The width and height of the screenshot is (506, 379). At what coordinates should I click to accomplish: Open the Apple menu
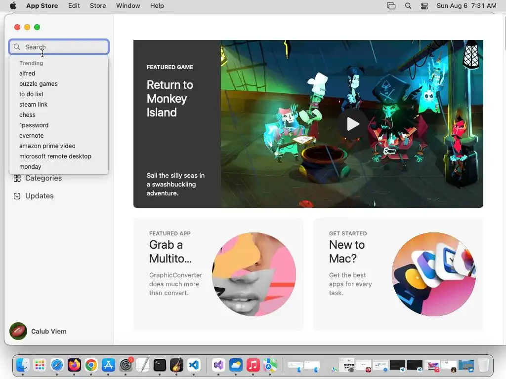point(13,6)
